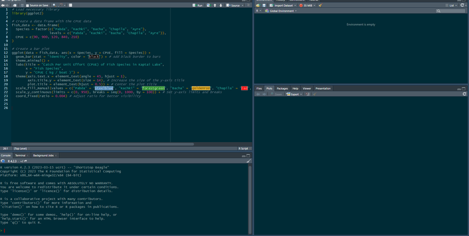Jump to previous section with up arrow
This screenshot has width=469, height=236.
[215, 5]
